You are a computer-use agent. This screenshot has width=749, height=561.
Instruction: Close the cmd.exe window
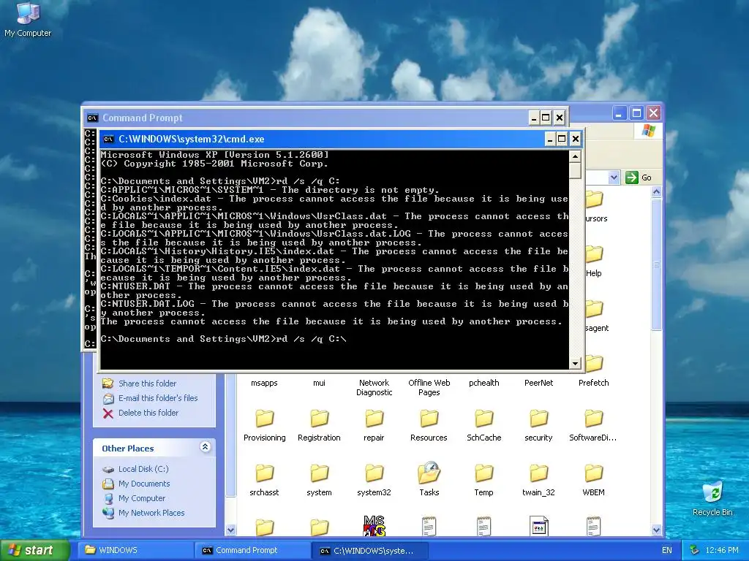pyautogui.click(x=575, y=140)
